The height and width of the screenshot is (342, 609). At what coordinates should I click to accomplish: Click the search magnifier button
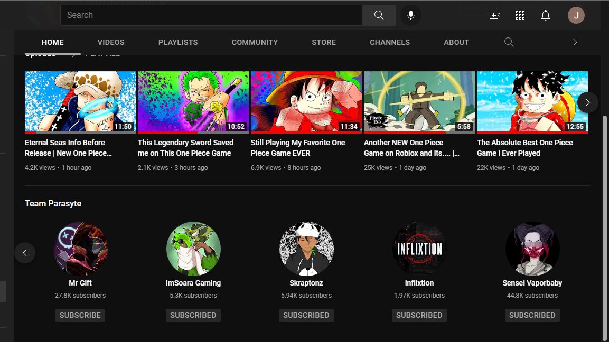tap(379, 15)
